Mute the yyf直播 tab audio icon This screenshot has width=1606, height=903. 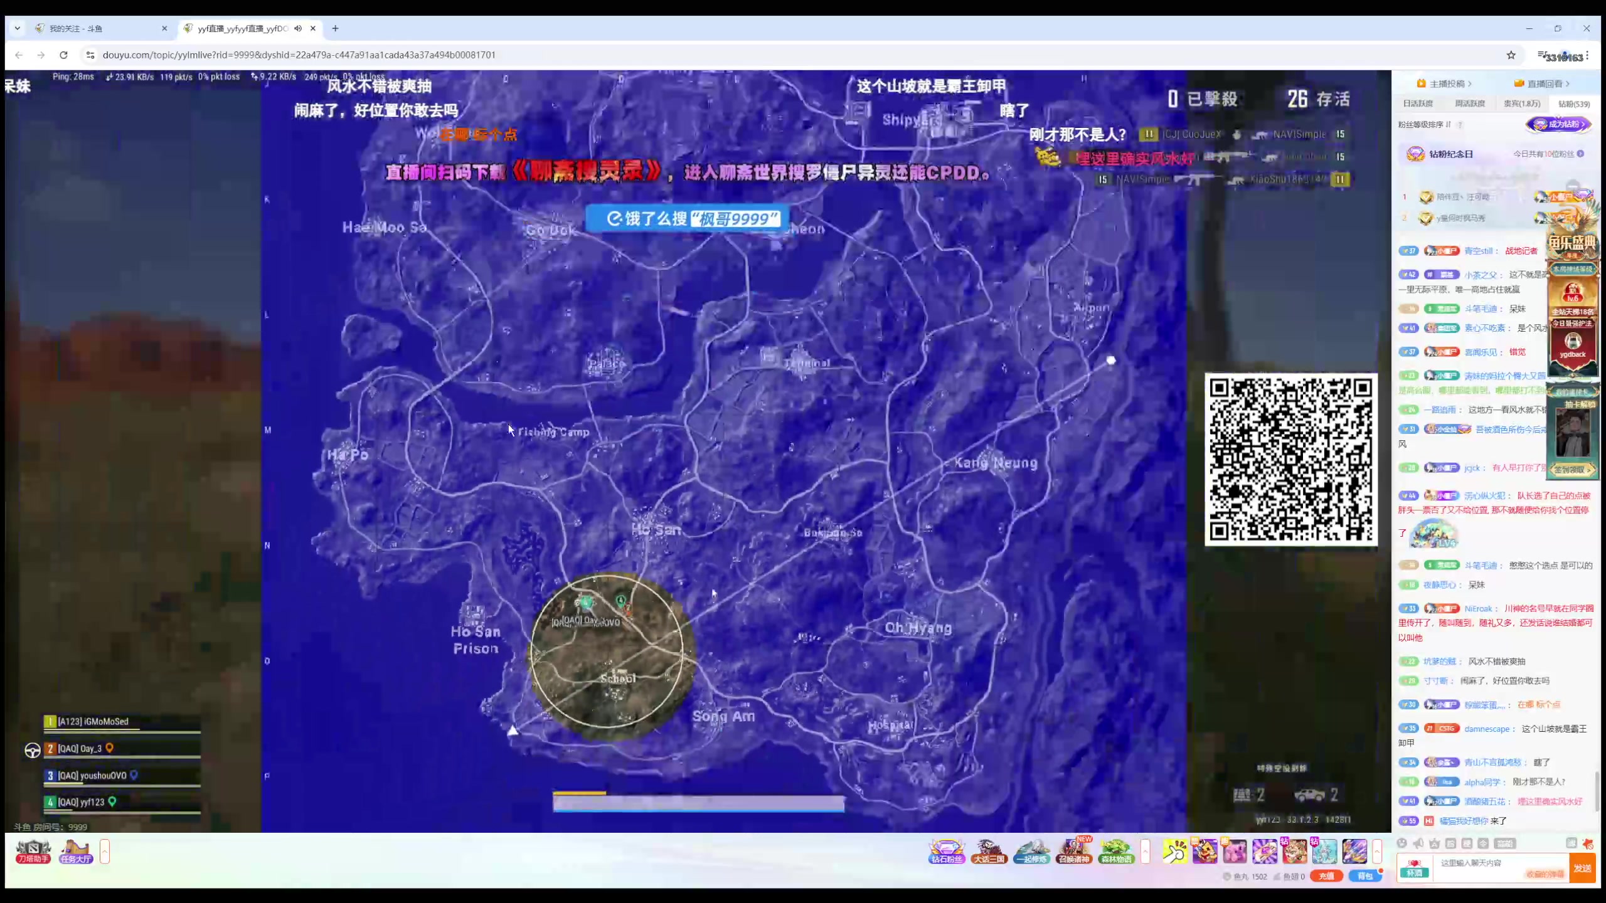pos(298,28)
